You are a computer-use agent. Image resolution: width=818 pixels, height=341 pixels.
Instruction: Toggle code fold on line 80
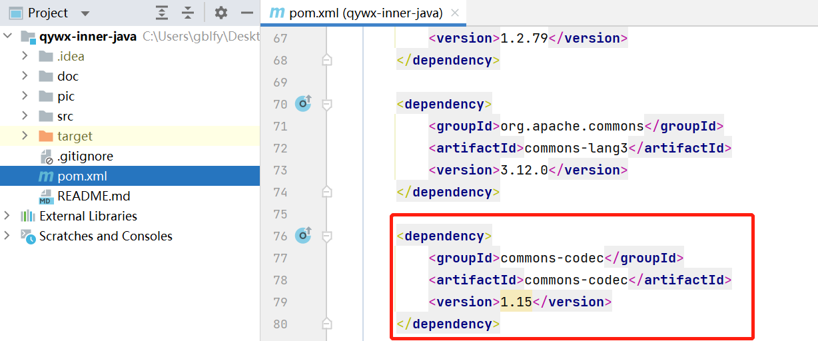coord(326,324)
